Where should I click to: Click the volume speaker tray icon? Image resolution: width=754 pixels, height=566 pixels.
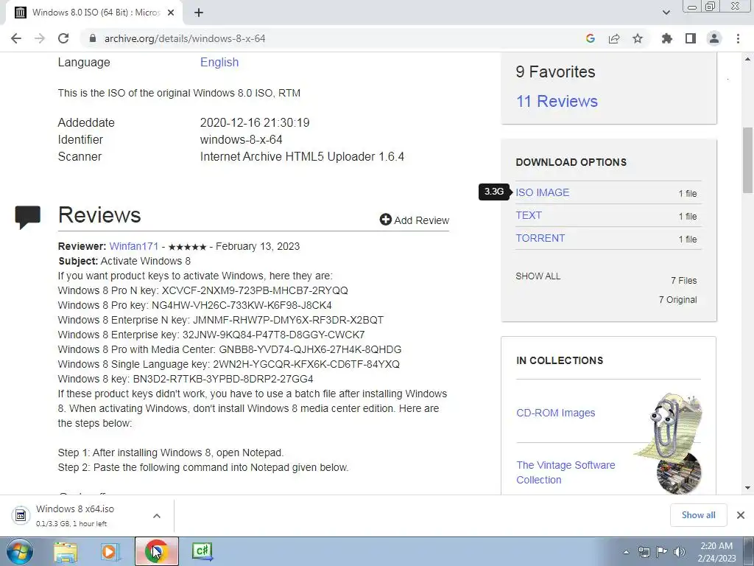680,552
